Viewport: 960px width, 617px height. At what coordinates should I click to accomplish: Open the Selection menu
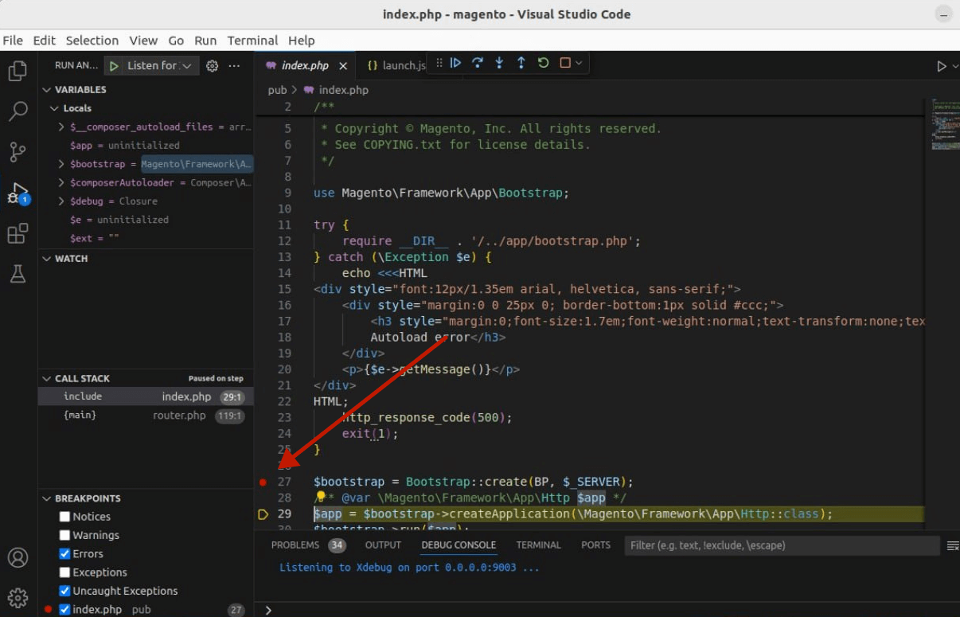coord(92,41)
